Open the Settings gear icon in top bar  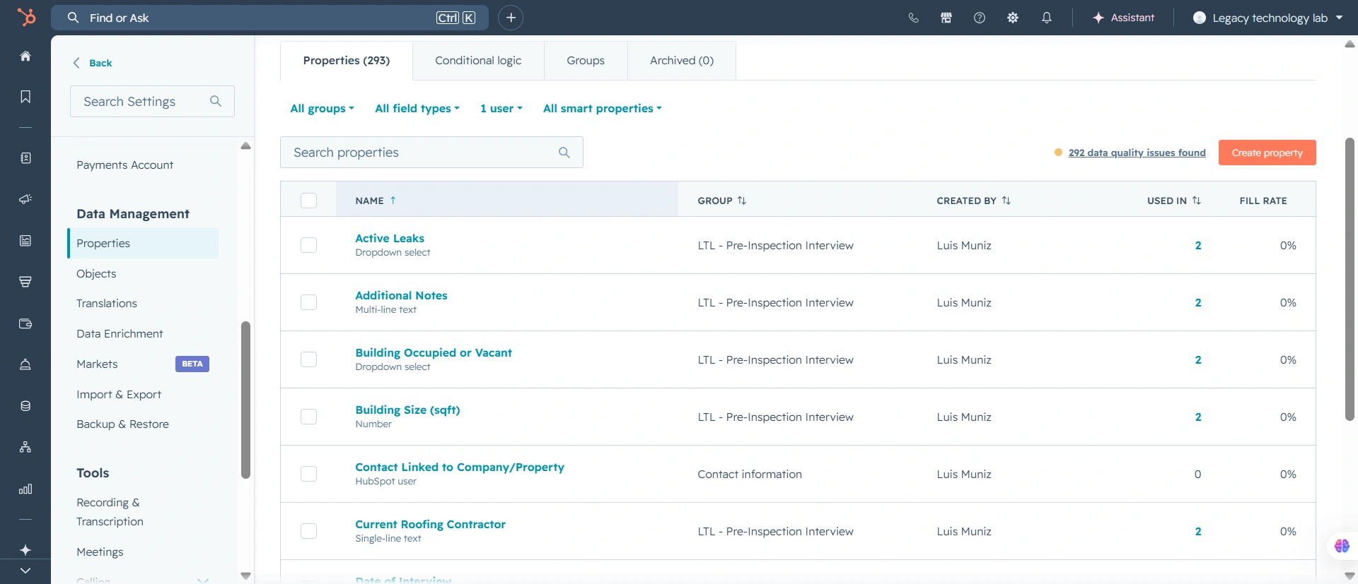1013,18
